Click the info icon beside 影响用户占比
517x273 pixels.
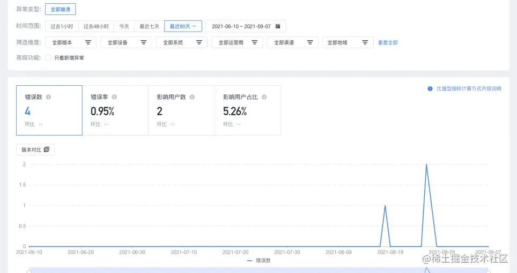[x=264, y=97]
